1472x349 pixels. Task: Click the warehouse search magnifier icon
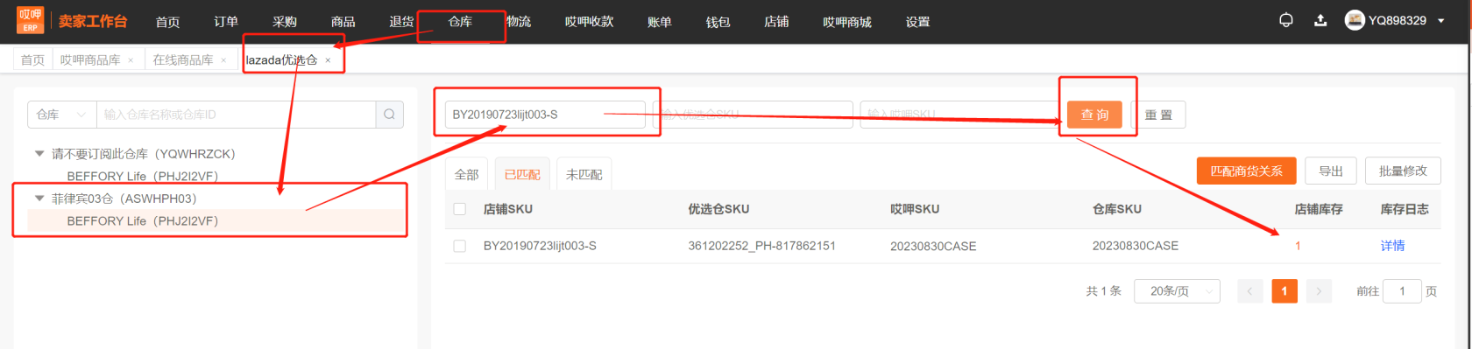pyautogui.click(x=389, y=115)
